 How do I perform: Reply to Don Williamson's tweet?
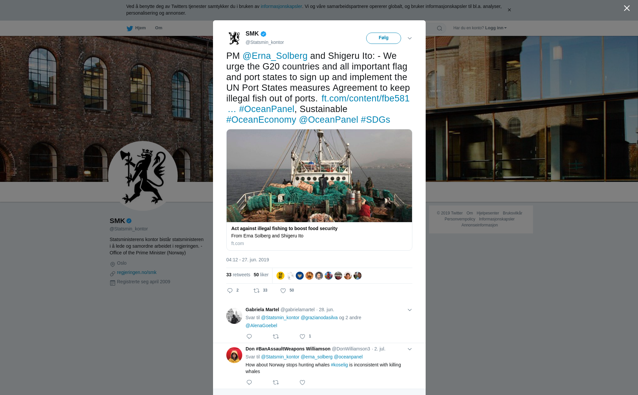pos(249,382)
